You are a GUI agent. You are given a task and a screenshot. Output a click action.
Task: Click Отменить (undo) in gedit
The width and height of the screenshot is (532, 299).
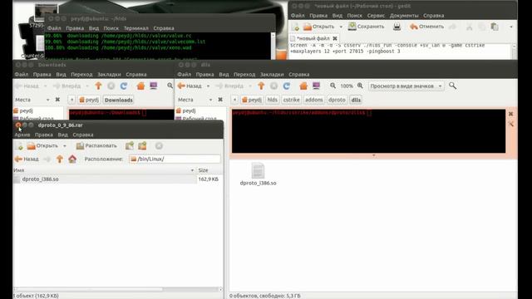tap(426, 27)
